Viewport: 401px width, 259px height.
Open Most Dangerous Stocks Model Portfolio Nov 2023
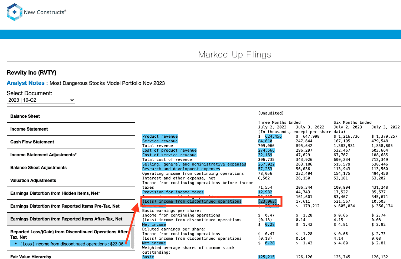pyautogui.click(x=107, y=83)
